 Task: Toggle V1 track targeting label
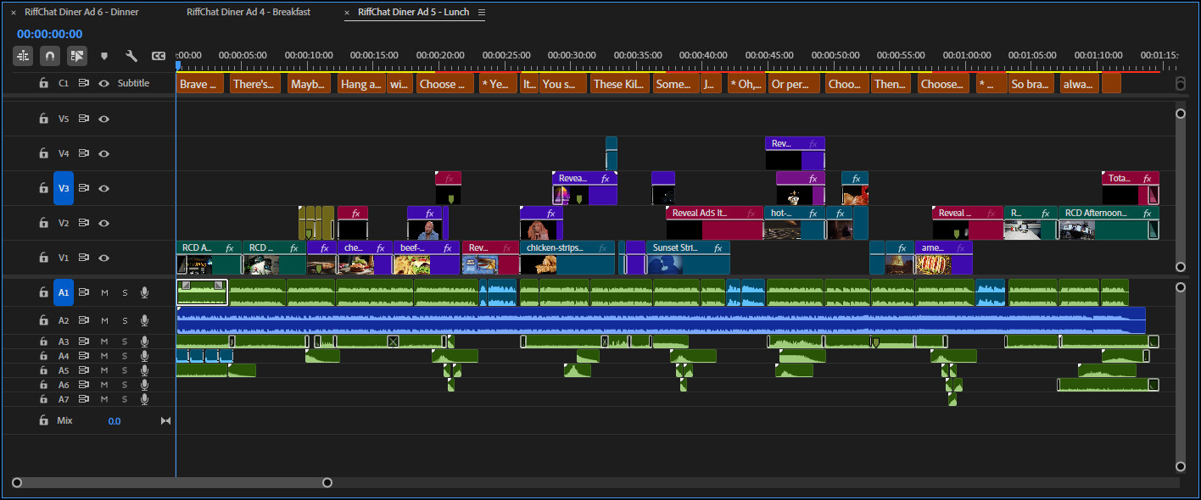64,258
